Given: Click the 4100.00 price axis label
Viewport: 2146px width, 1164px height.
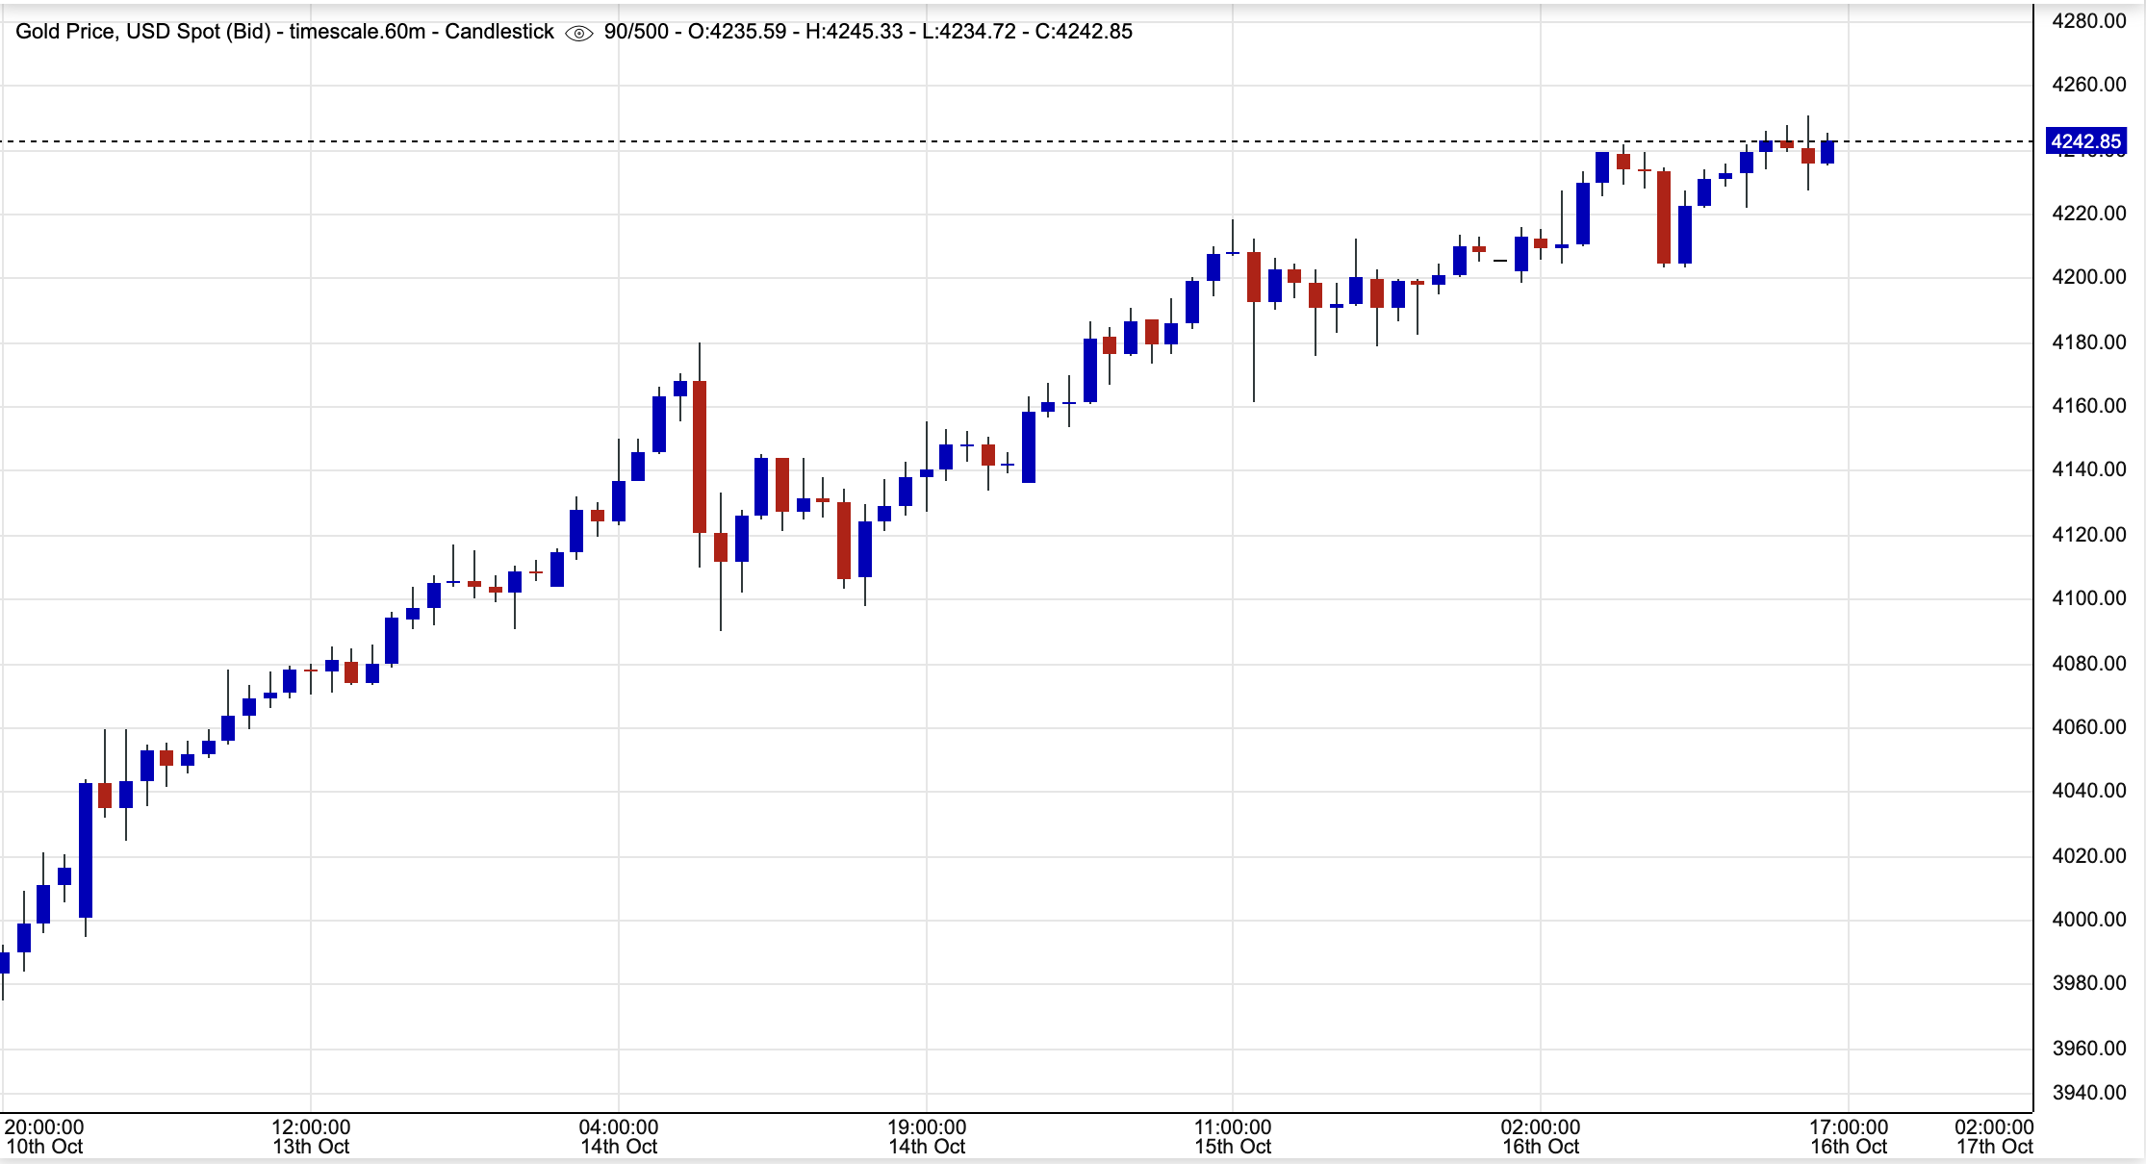Looking at the screenshot, I should tap(2088, 598).
